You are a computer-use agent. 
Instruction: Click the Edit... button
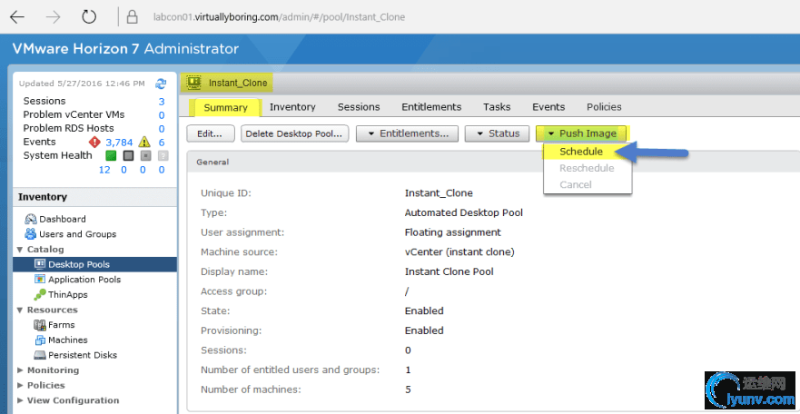pyautogui.click(x=211, y=133)
